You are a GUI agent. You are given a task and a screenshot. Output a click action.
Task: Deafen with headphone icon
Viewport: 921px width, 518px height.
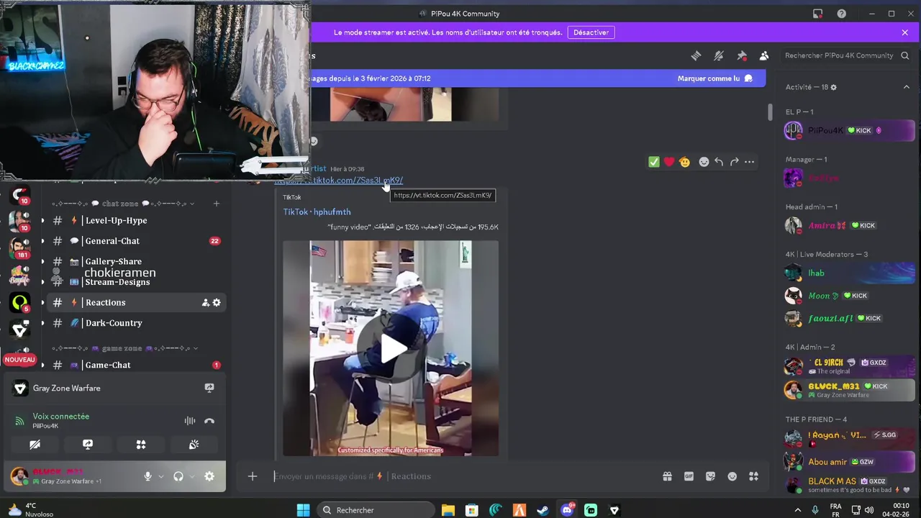coord(178,476)
